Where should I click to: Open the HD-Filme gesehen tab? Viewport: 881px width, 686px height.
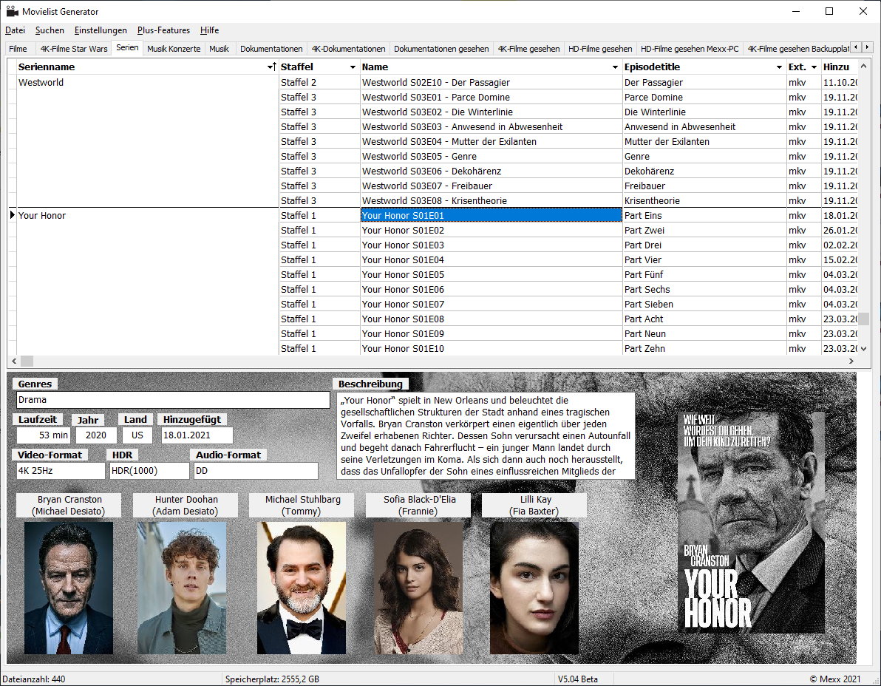tap(600, 49)
